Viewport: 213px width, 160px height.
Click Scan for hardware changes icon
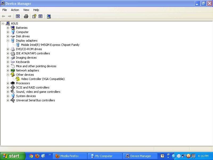[49, 16]
